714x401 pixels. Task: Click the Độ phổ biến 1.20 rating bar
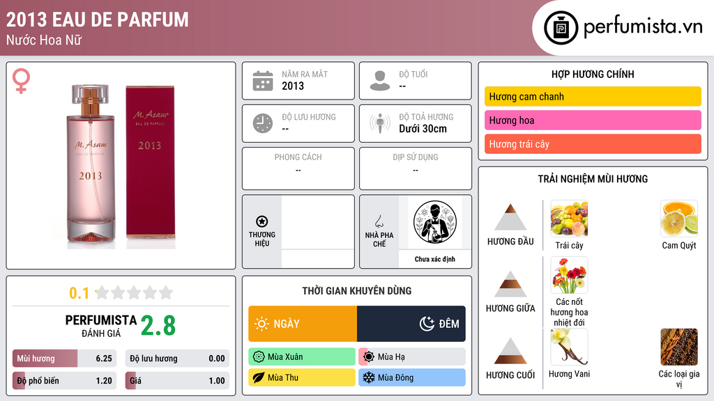(64, 381)
